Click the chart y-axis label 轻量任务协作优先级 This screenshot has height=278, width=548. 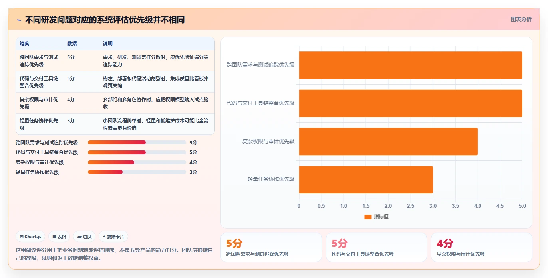click(x=271, y=179)
